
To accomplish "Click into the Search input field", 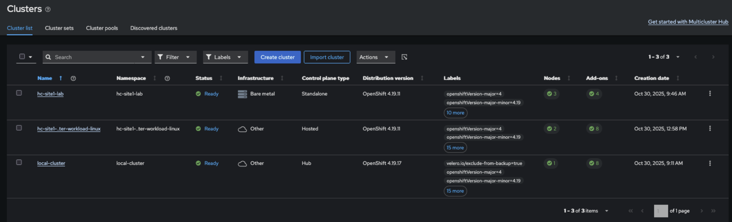I will pos(95,57).
